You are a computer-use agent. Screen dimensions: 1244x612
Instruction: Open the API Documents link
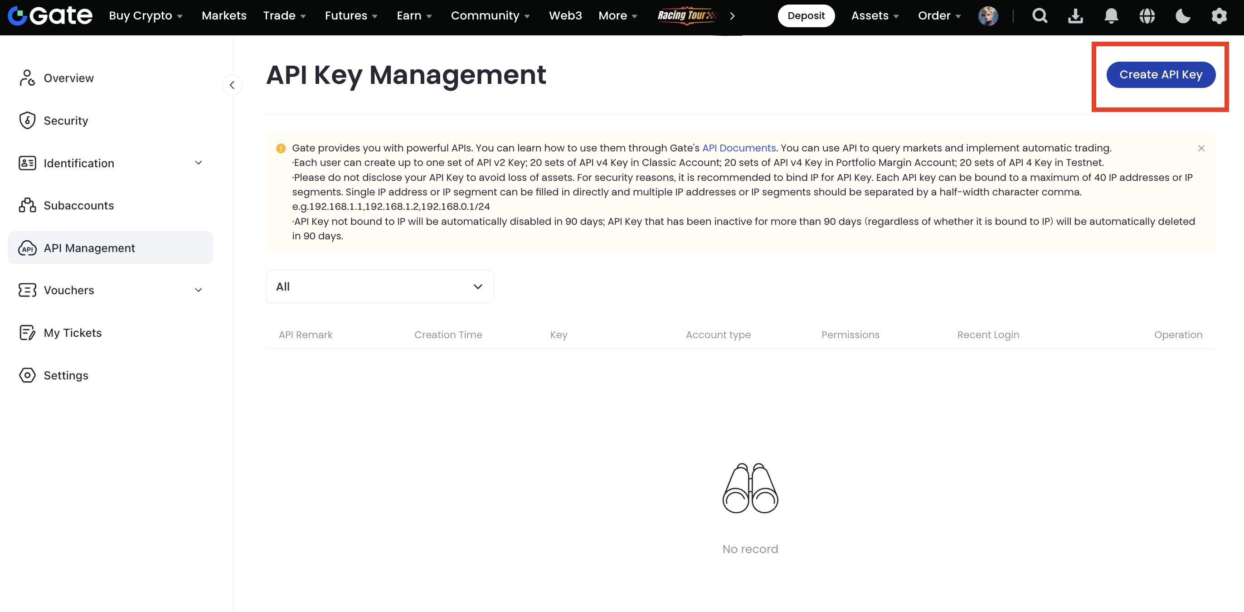(739, 148)
